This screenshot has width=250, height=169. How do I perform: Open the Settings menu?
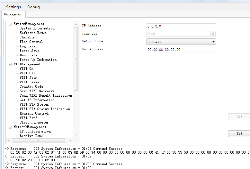(x=13, y=7)
